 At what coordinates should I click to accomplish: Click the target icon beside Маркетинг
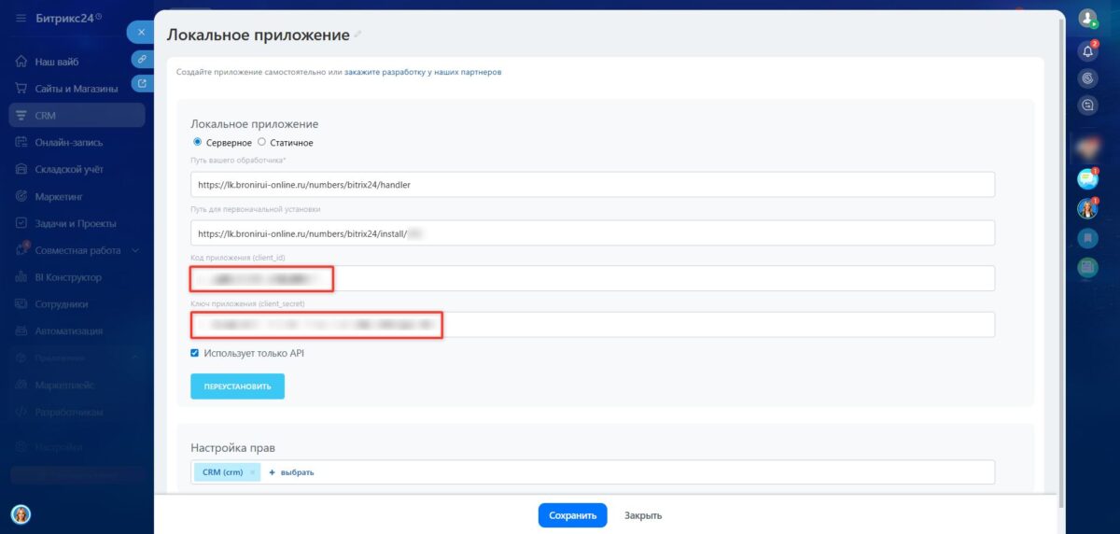tap(21, 197)
